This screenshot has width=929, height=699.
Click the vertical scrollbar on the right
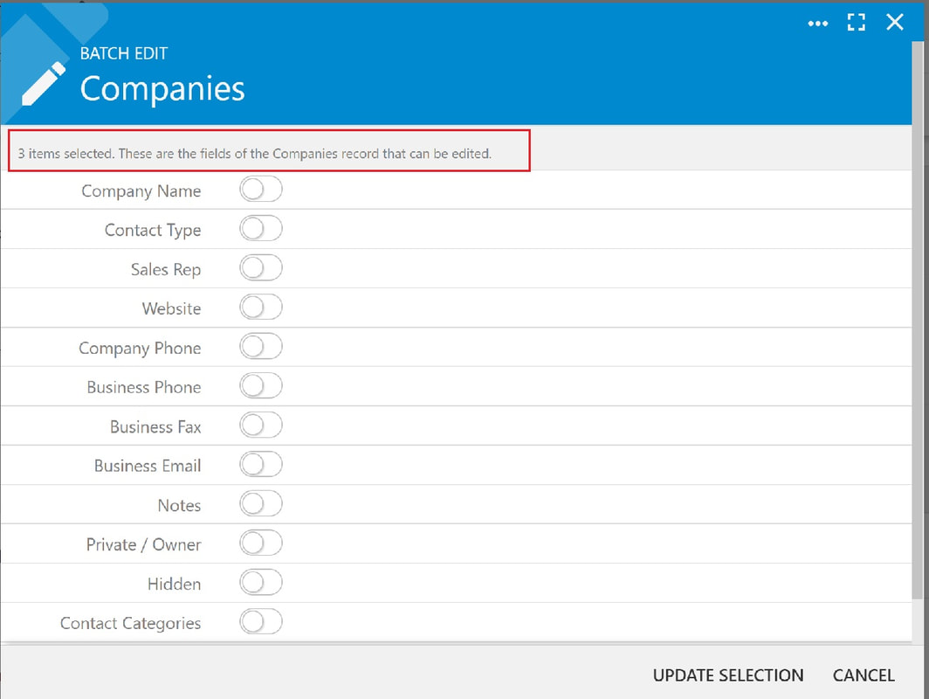918,320
